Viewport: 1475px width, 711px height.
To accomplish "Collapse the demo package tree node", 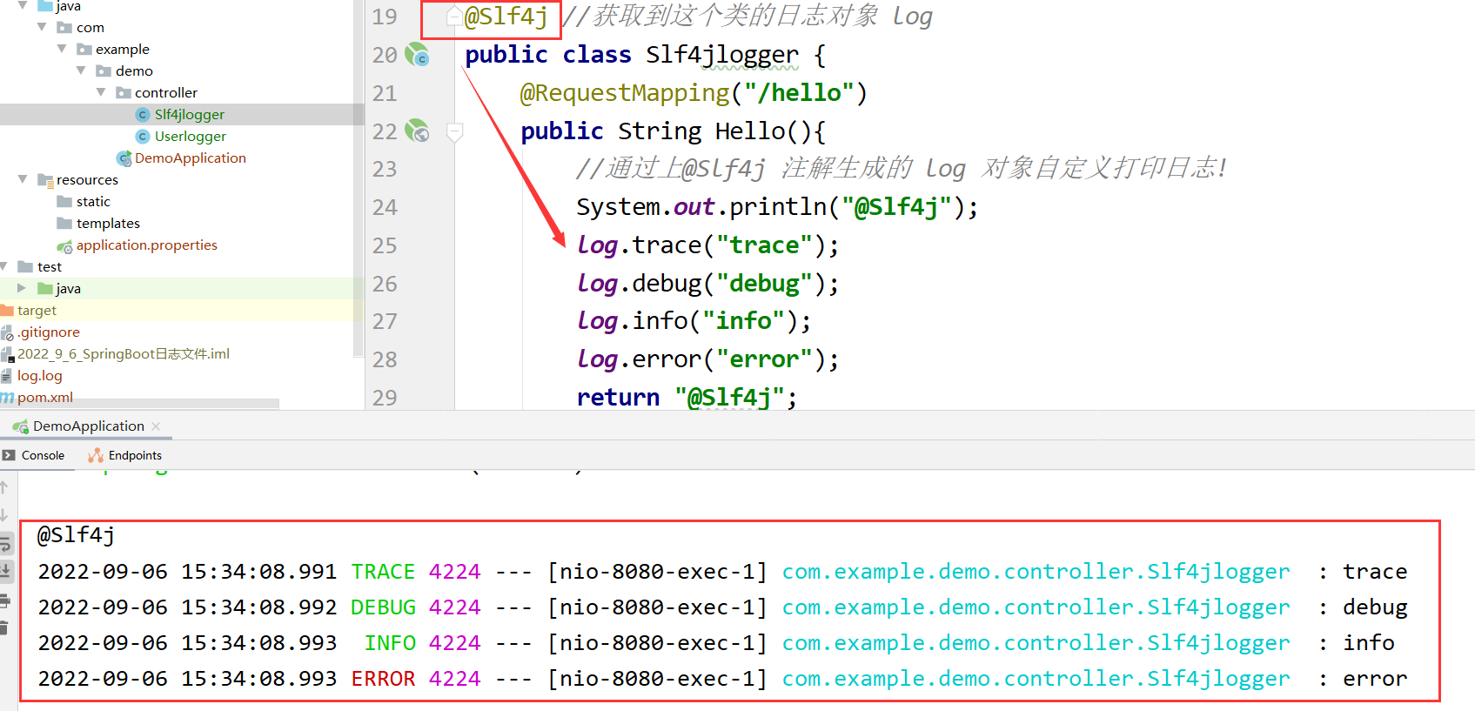I will coord(81,70).
